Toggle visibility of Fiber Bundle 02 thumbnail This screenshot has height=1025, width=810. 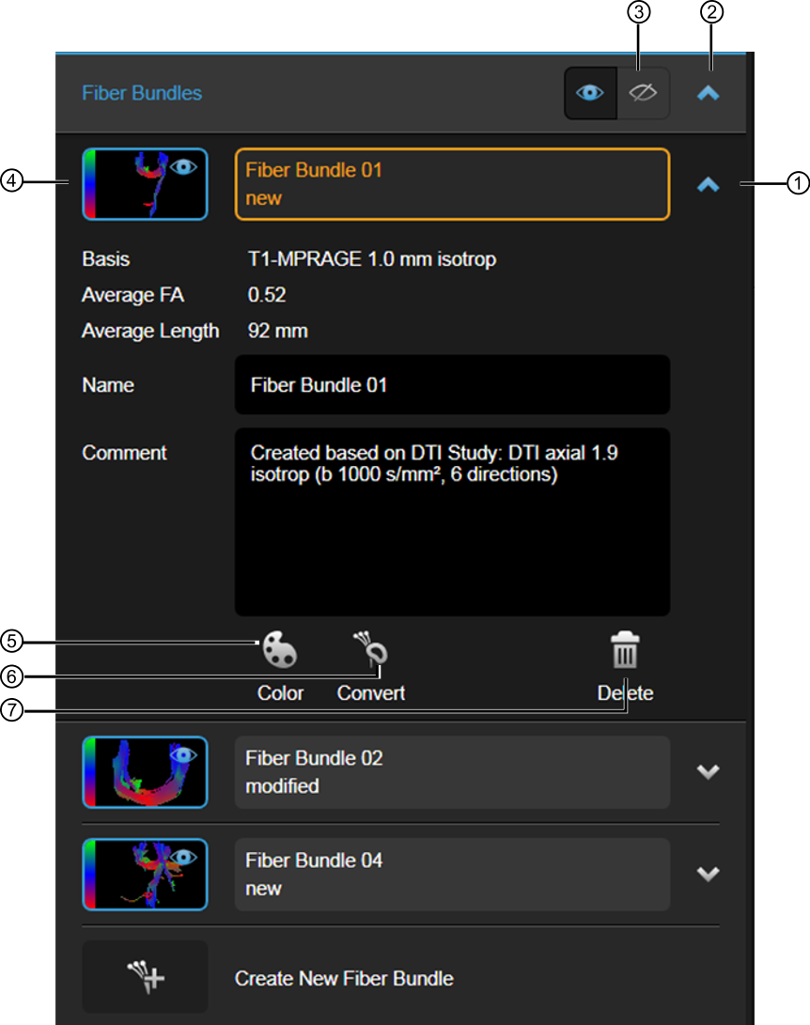145,772
